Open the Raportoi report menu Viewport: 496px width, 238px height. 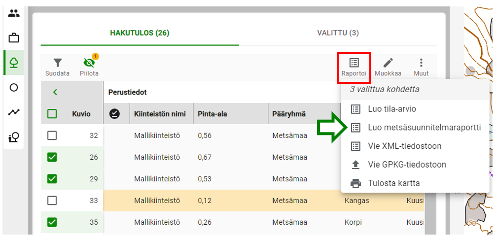(x=354, y=68)
